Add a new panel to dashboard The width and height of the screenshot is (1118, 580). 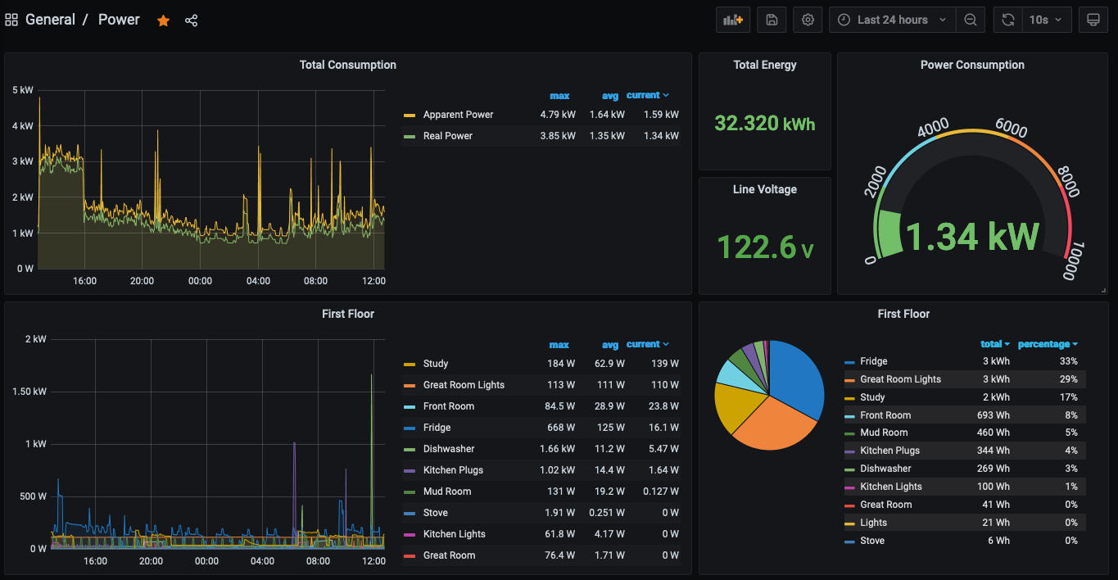[733, 20]
